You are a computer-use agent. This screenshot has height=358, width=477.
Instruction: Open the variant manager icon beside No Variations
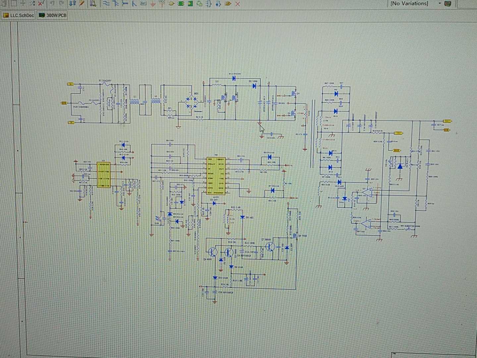[449, 3]
